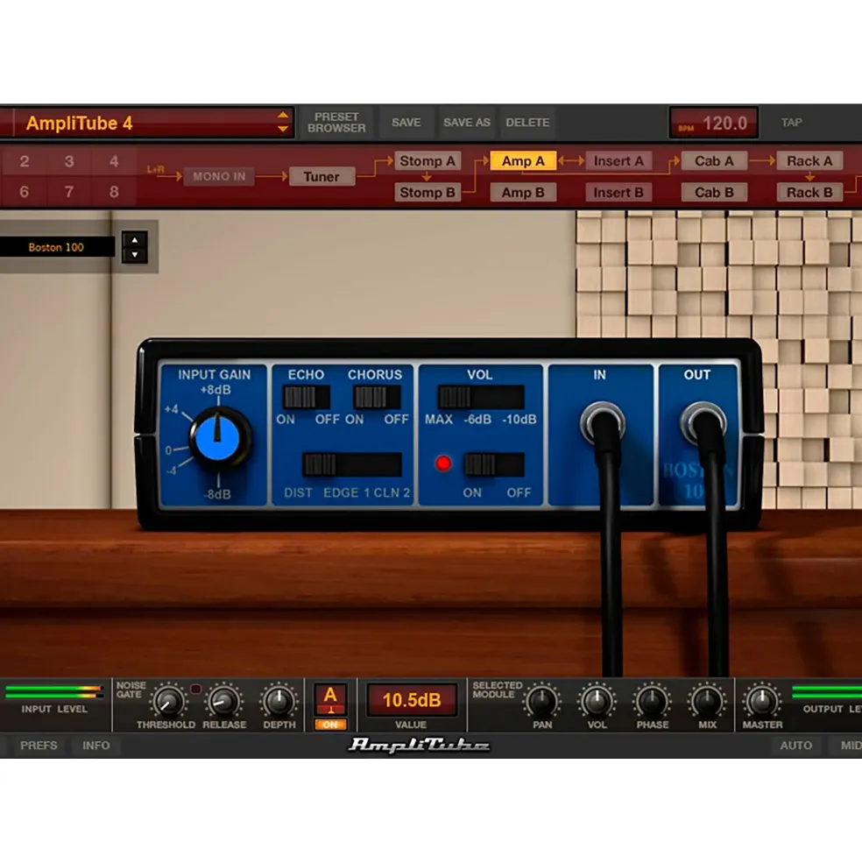Viewport: 862px width, 863px height.
Task: Toggle the module ON button
Action: click(330, 725)
